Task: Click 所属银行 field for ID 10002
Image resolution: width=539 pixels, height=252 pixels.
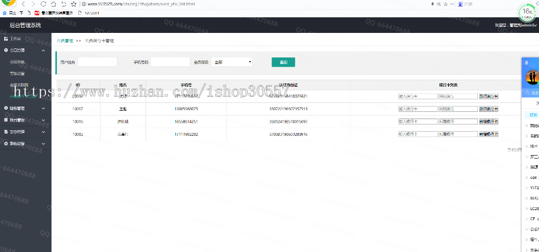Action: [458, 133]
